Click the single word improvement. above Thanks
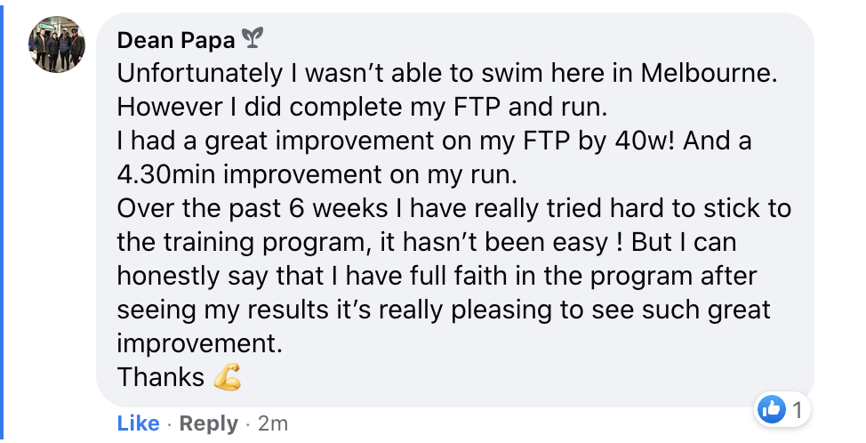The image size is (866, 443). 196,343
